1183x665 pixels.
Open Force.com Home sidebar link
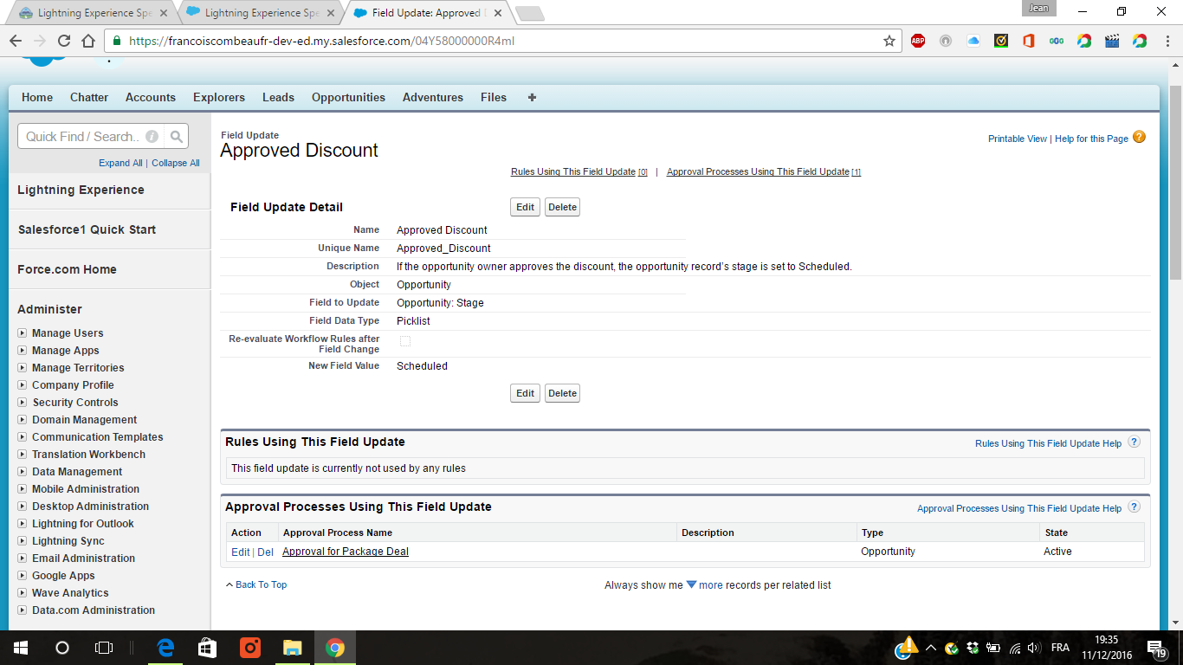pyautogui.click(x=67, y=269)
